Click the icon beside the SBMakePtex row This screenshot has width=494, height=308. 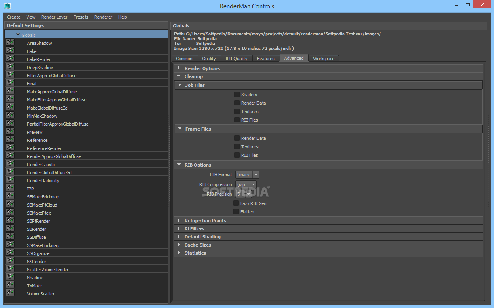pos(10,212)
